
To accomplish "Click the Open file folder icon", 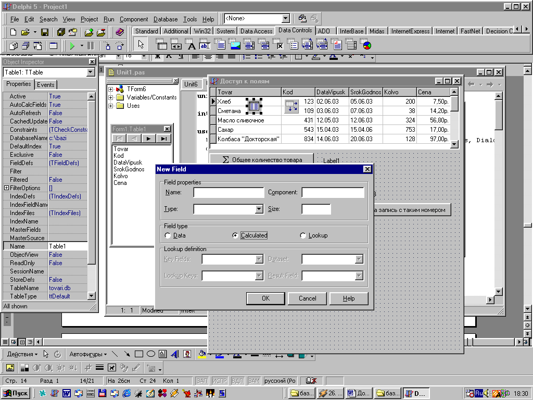I will [25, 32].
